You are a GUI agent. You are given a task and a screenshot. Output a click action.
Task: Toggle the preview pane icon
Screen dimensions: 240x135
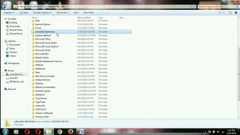tap(229, 13)
